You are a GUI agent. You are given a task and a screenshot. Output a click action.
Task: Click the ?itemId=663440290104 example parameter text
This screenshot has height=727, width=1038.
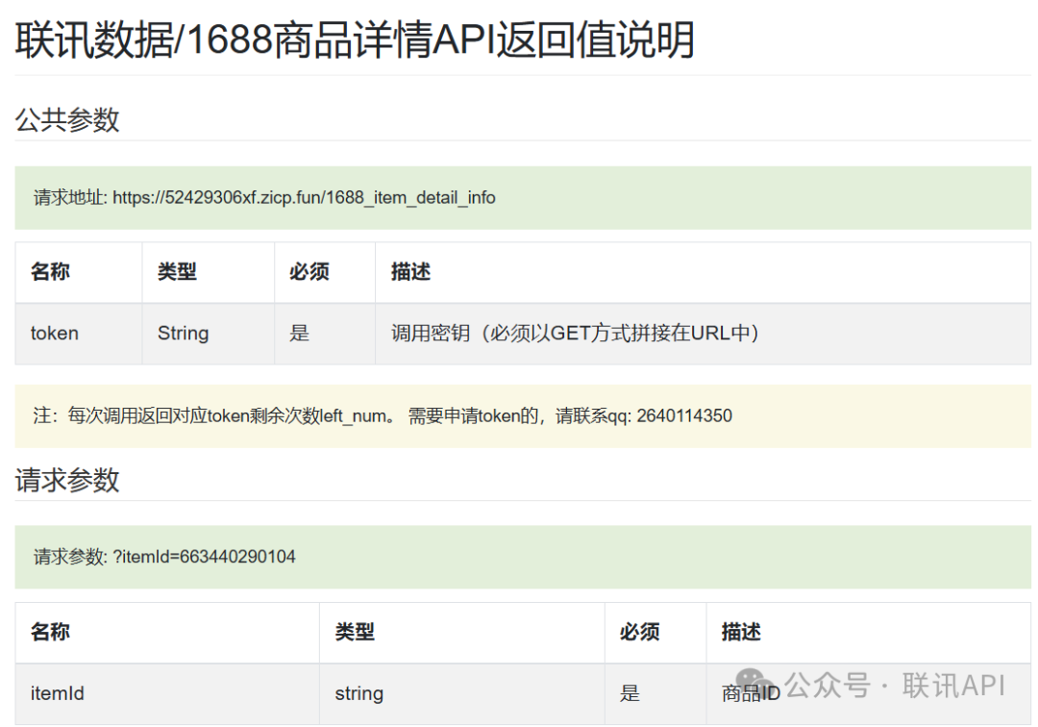click(x=204, y=557)
